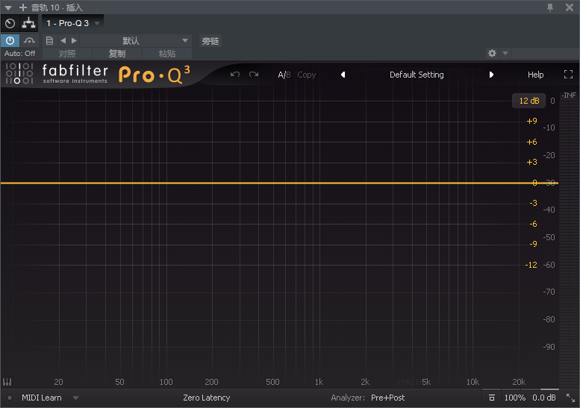Click the MIDI Learn button
This screenshot has width=580, height=408.
tap(42, 398)
